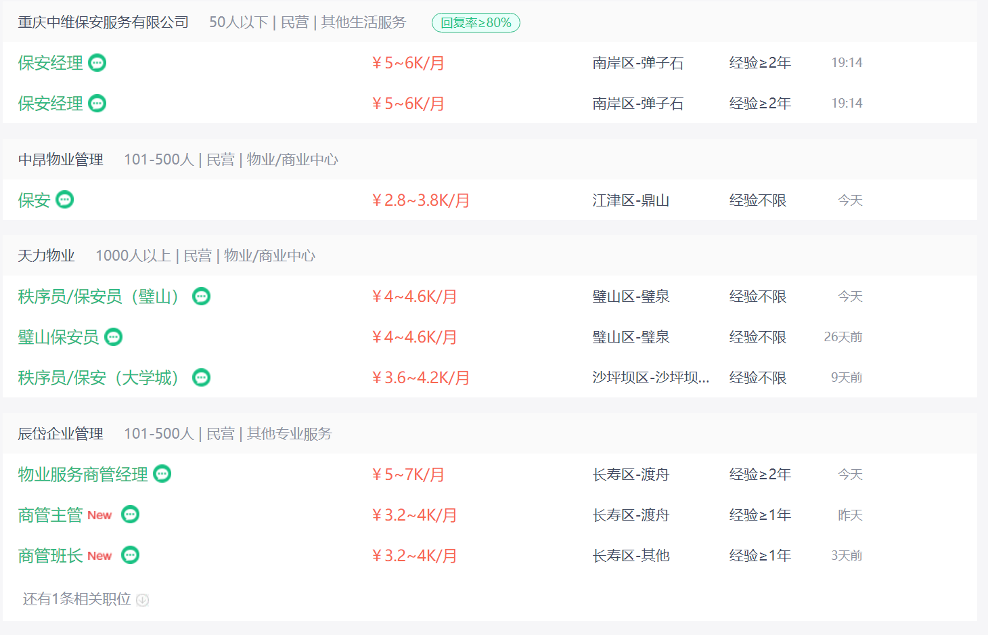Open chat icon next to 保安 job
This screenshot has width=988, height=635.
point(65,200)
